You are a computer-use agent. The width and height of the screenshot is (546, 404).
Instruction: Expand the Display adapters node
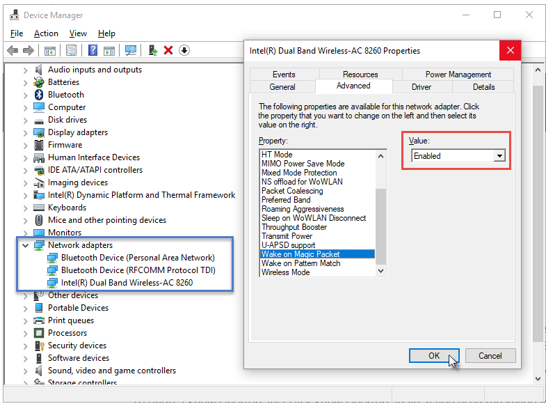[x=26, y=132]
